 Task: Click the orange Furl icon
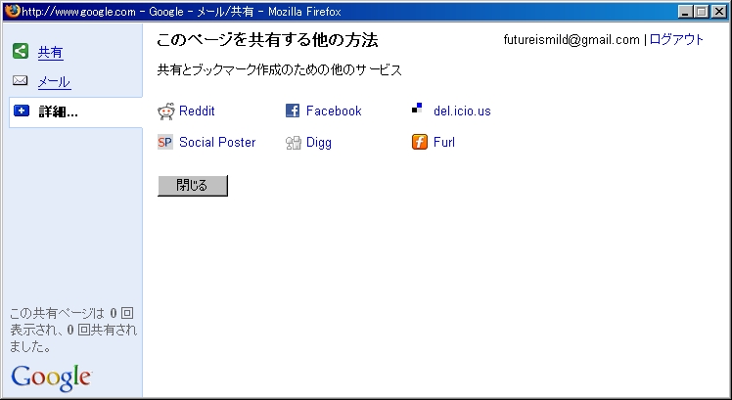(420, 142)
